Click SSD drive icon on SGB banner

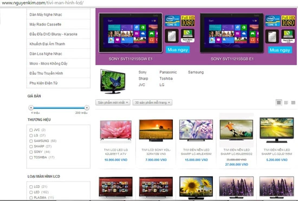point(272,36)
